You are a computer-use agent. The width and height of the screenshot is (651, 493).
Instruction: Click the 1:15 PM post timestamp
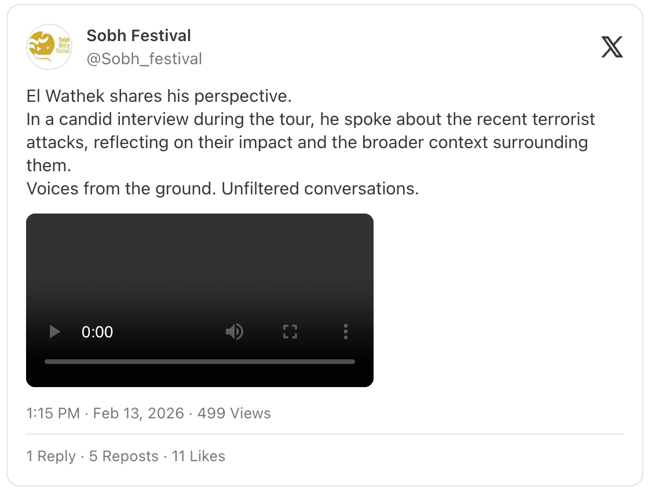tap(53, 414)
